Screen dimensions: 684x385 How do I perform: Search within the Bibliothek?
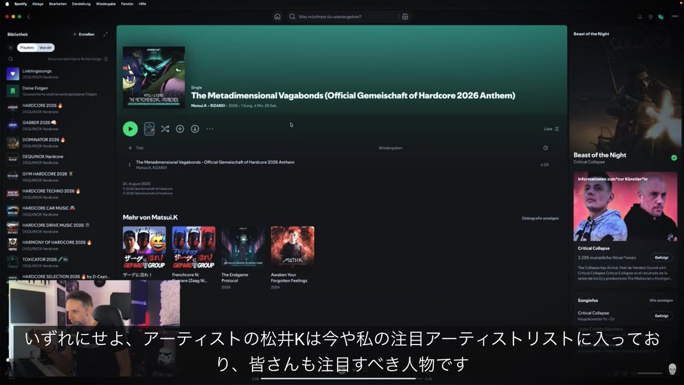(x=10, y=59)
